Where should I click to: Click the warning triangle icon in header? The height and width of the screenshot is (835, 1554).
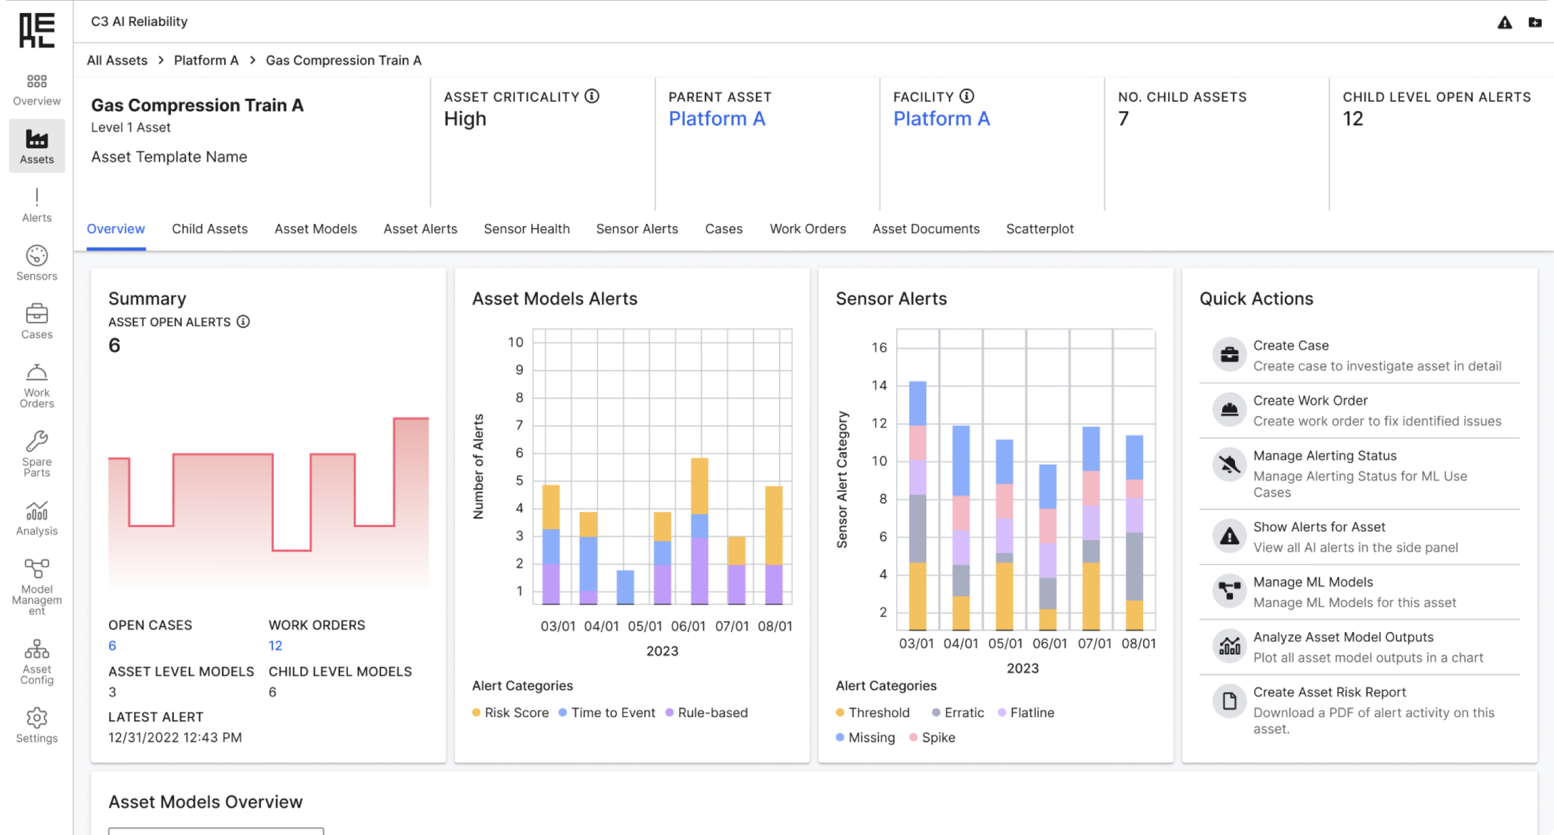click(x=1504, y=22)
